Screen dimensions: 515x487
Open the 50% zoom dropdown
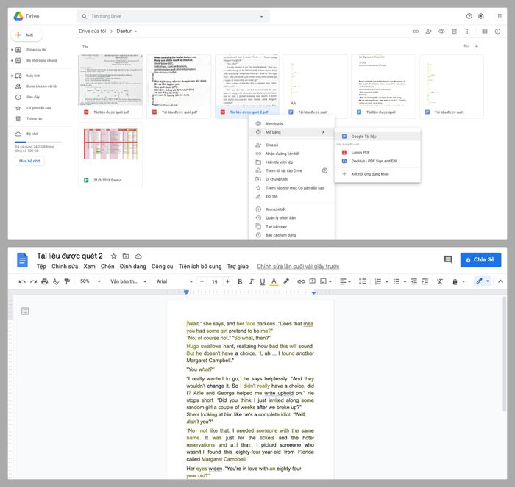pos(88,281)
